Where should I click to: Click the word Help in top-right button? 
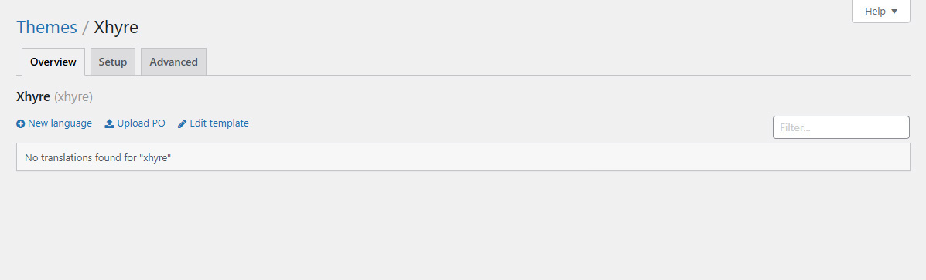point(875,11)
